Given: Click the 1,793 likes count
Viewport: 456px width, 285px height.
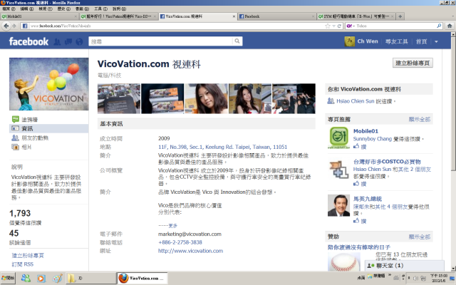Looking at the screenshot, I should point(20,213).
